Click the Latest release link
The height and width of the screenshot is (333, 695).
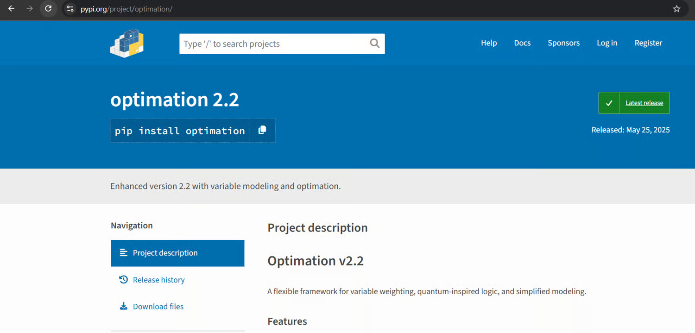(644, 103)
